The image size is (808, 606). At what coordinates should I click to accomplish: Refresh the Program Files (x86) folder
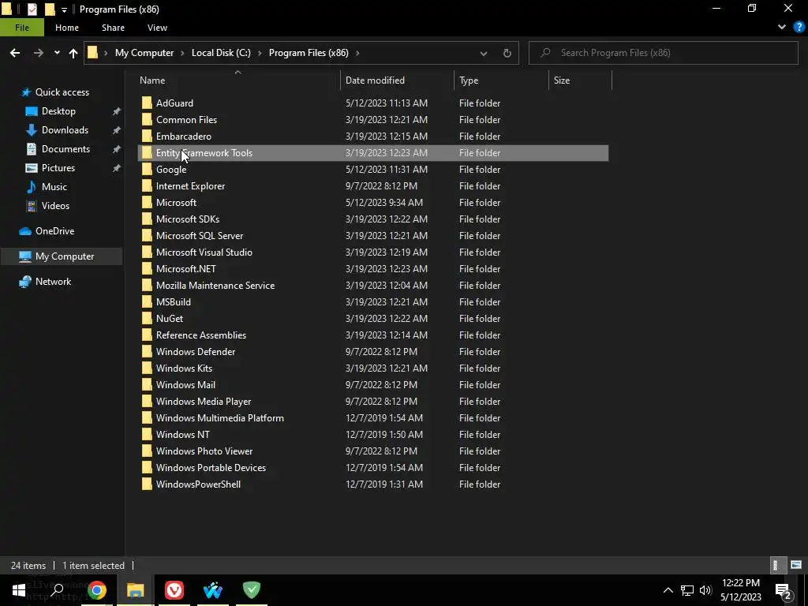tap(507, 53)
